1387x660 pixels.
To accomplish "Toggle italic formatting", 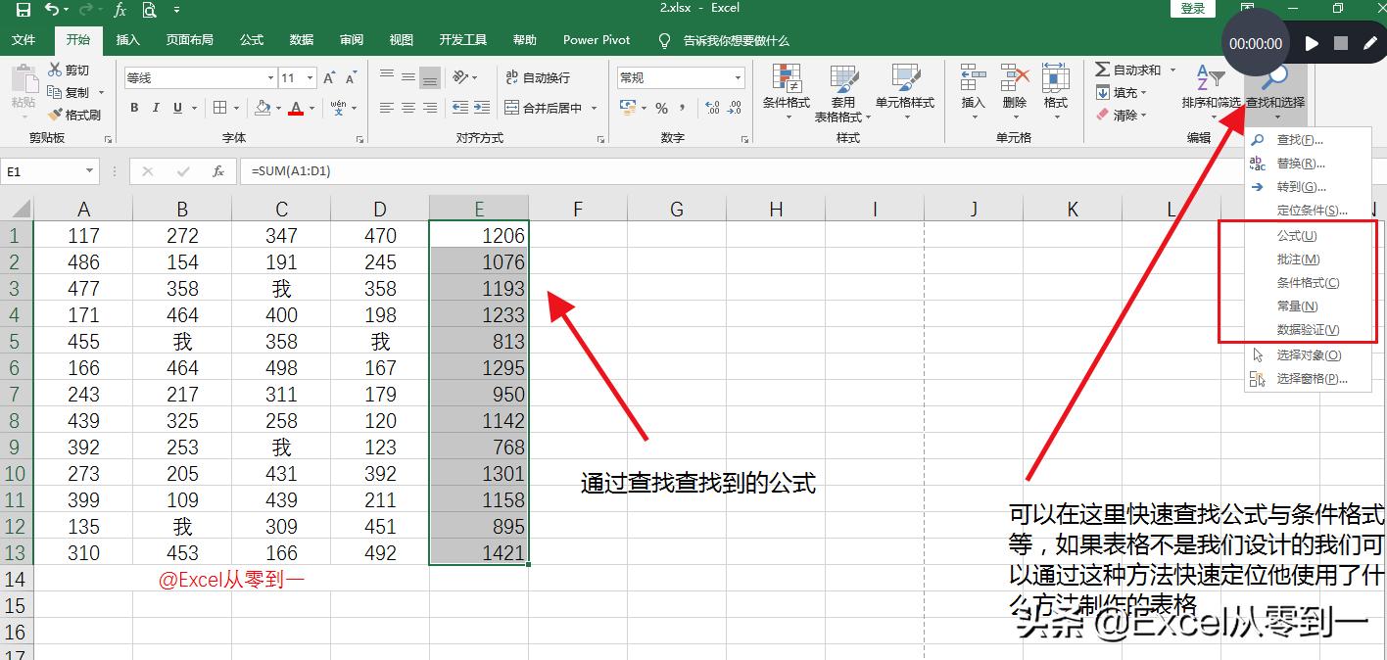I will [x=156, y=108].
